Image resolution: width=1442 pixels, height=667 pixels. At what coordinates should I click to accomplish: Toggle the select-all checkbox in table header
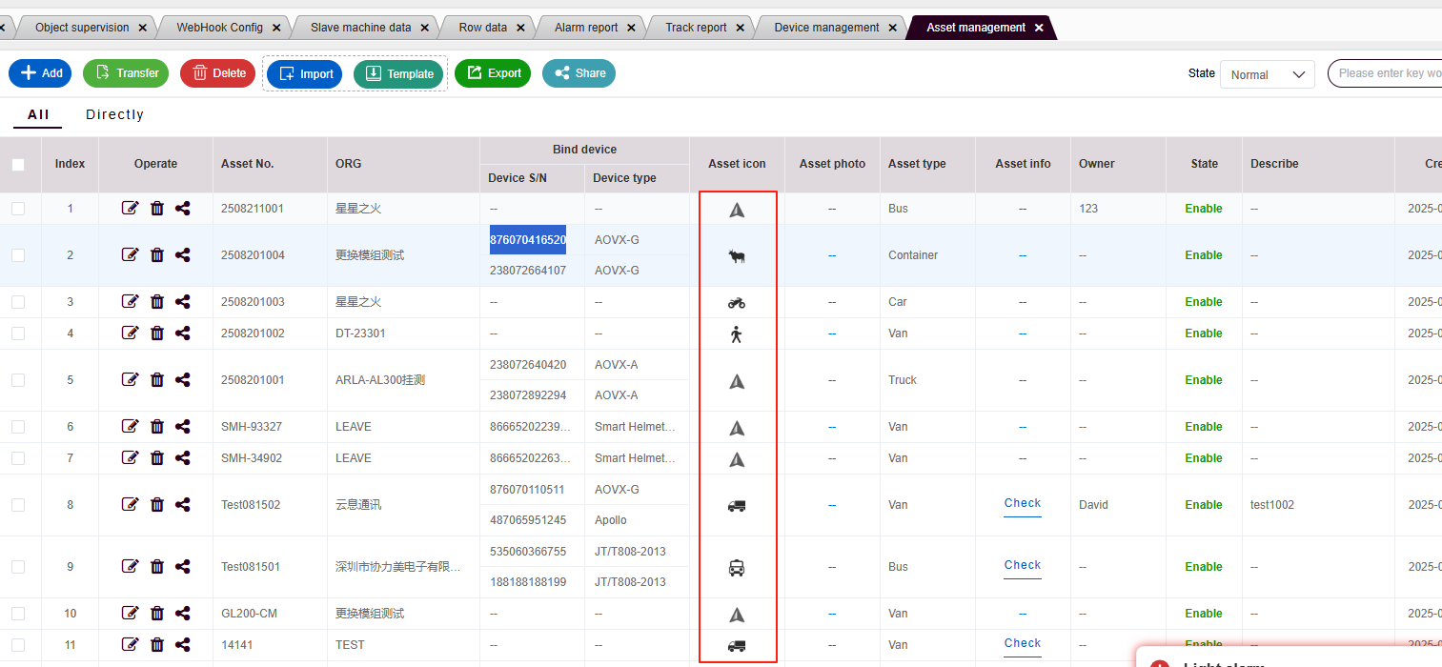(x=18, y=164)
